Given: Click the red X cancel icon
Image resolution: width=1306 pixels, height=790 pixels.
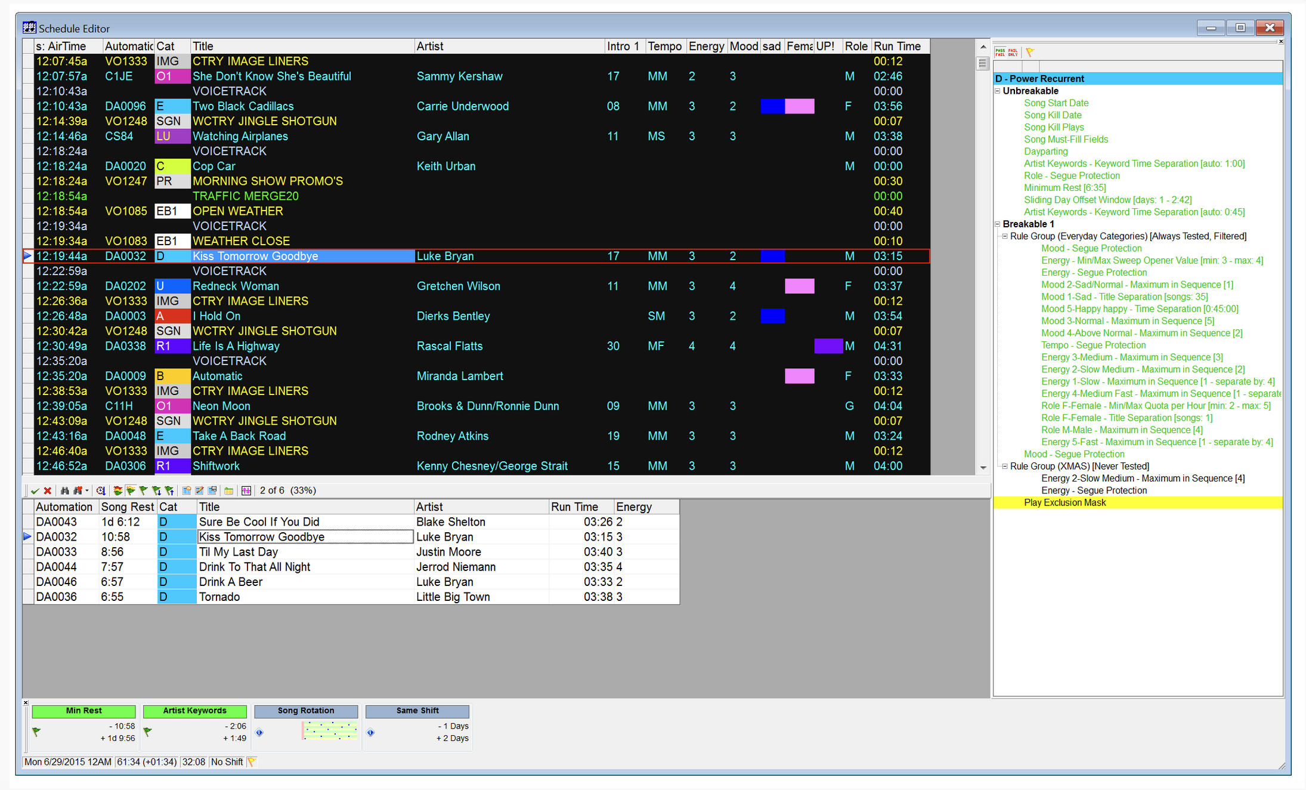Looking at the screenshot, I should coord(47,490).
